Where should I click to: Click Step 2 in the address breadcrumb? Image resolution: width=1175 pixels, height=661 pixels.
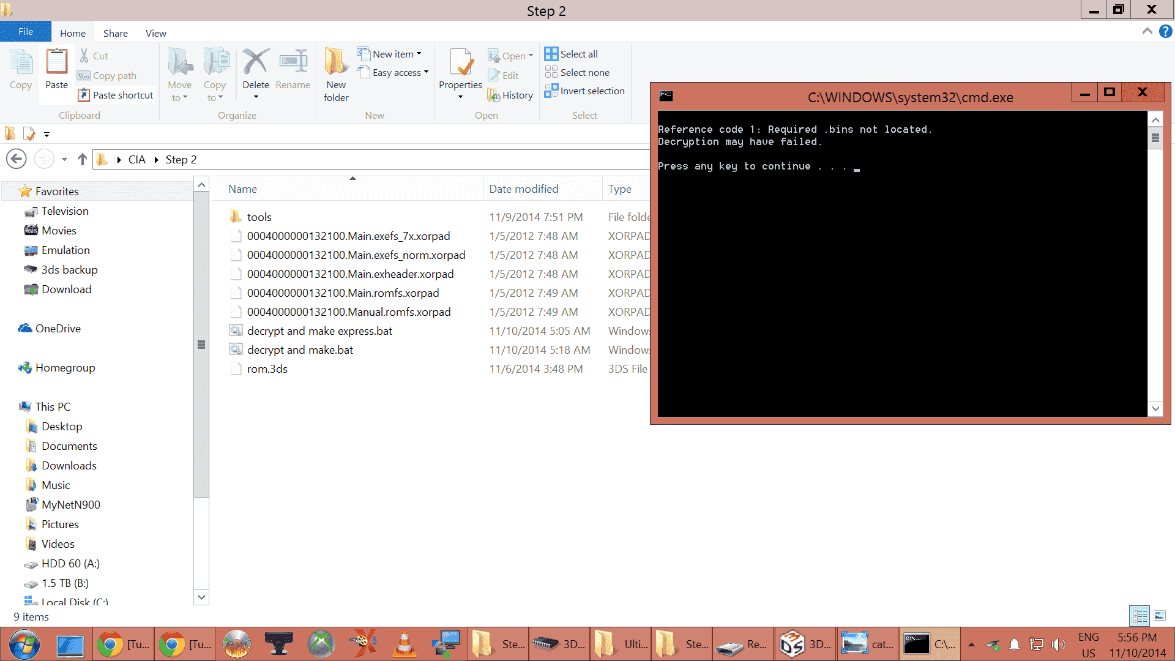tap(181, 159)
